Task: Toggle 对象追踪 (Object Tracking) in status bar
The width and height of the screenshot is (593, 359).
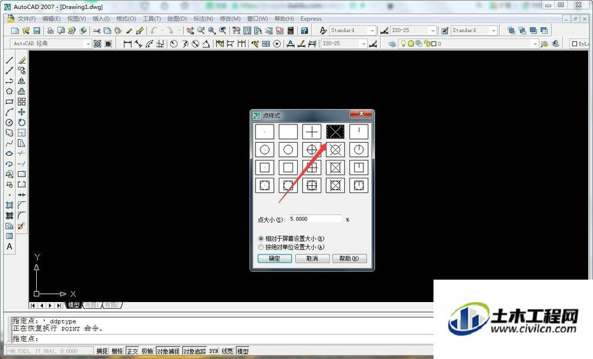Action: 195,351
